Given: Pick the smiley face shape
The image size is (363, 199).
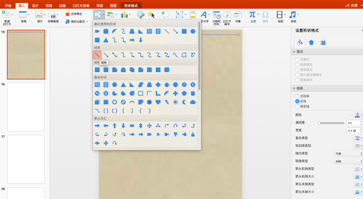Looking at the screenshot, I should click(x=149, y=102).
